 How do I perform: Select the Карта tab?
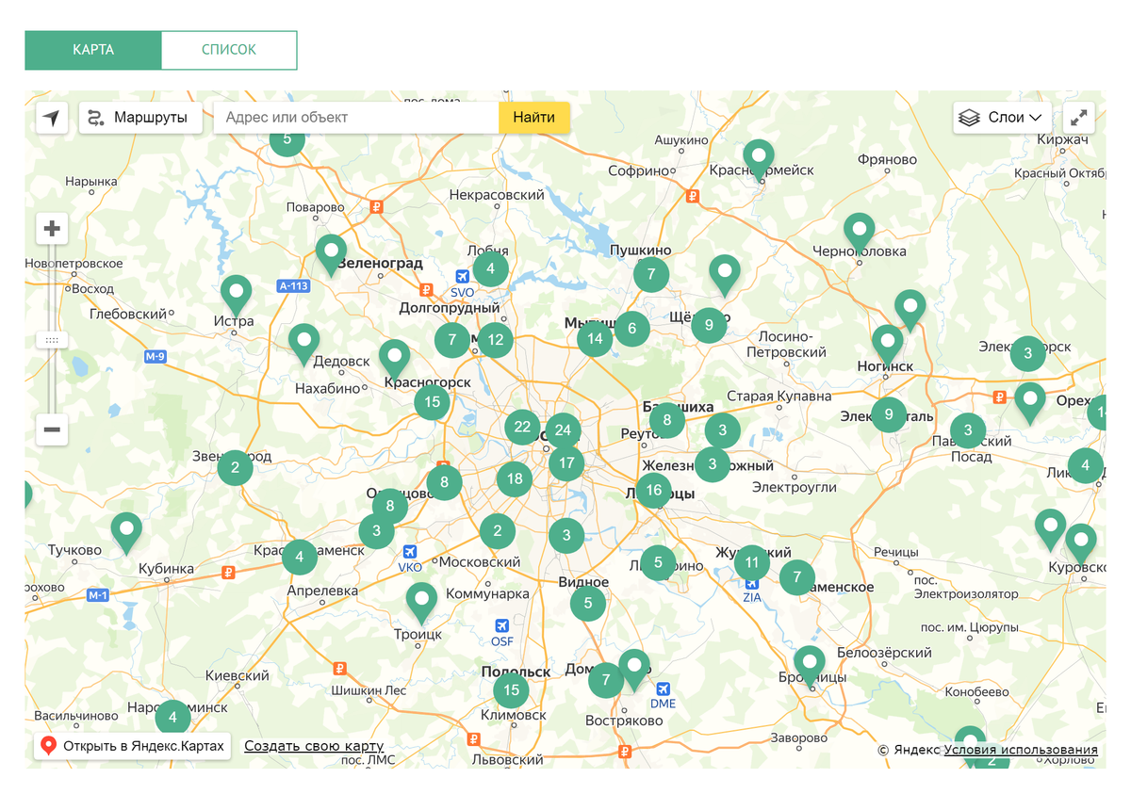pos(93,50)
